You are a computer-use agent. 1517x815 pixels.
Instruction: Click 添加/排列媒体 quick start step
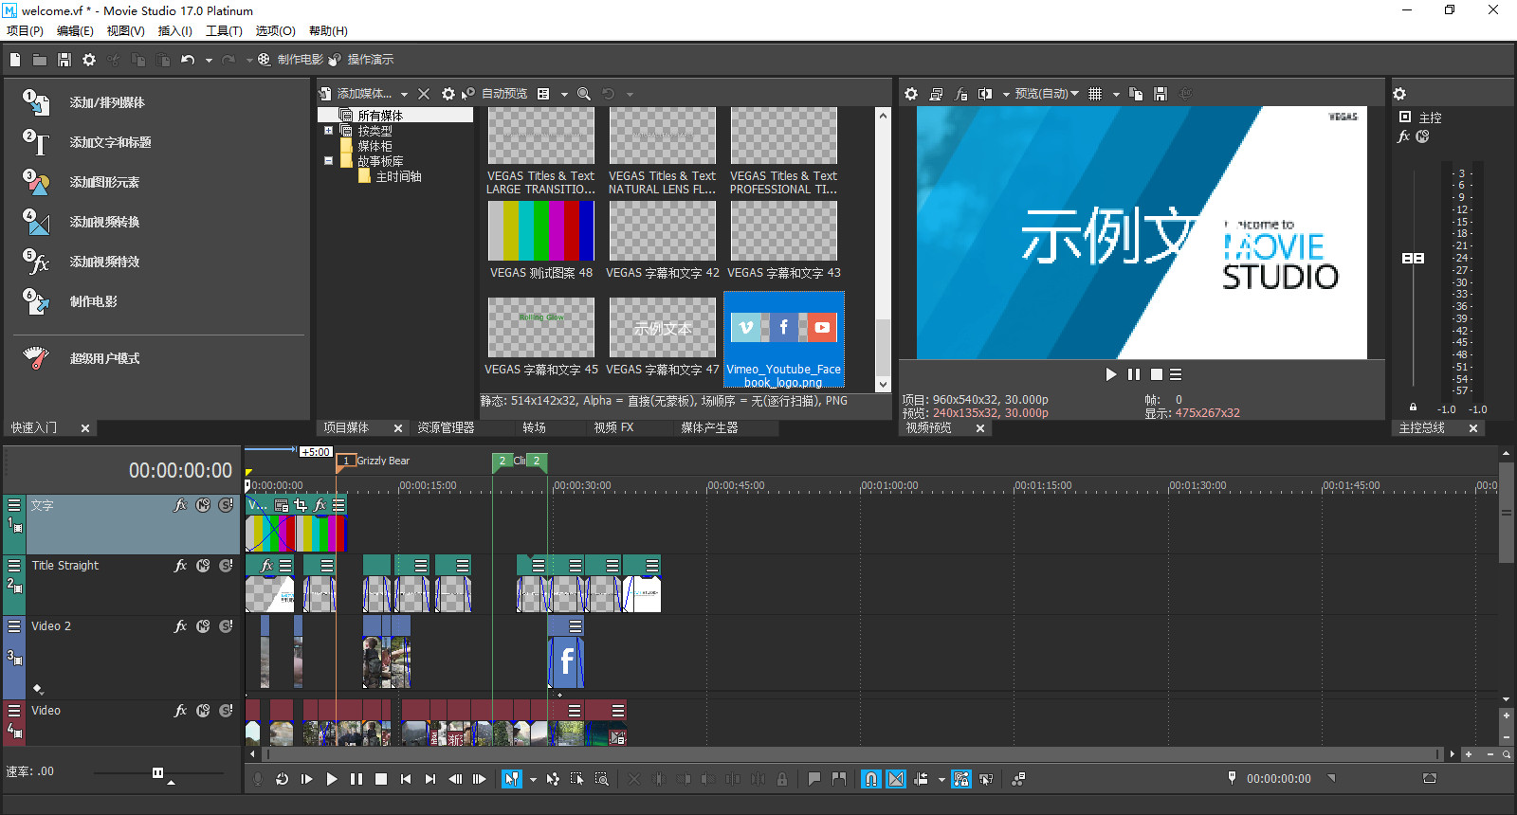(106, 102)
